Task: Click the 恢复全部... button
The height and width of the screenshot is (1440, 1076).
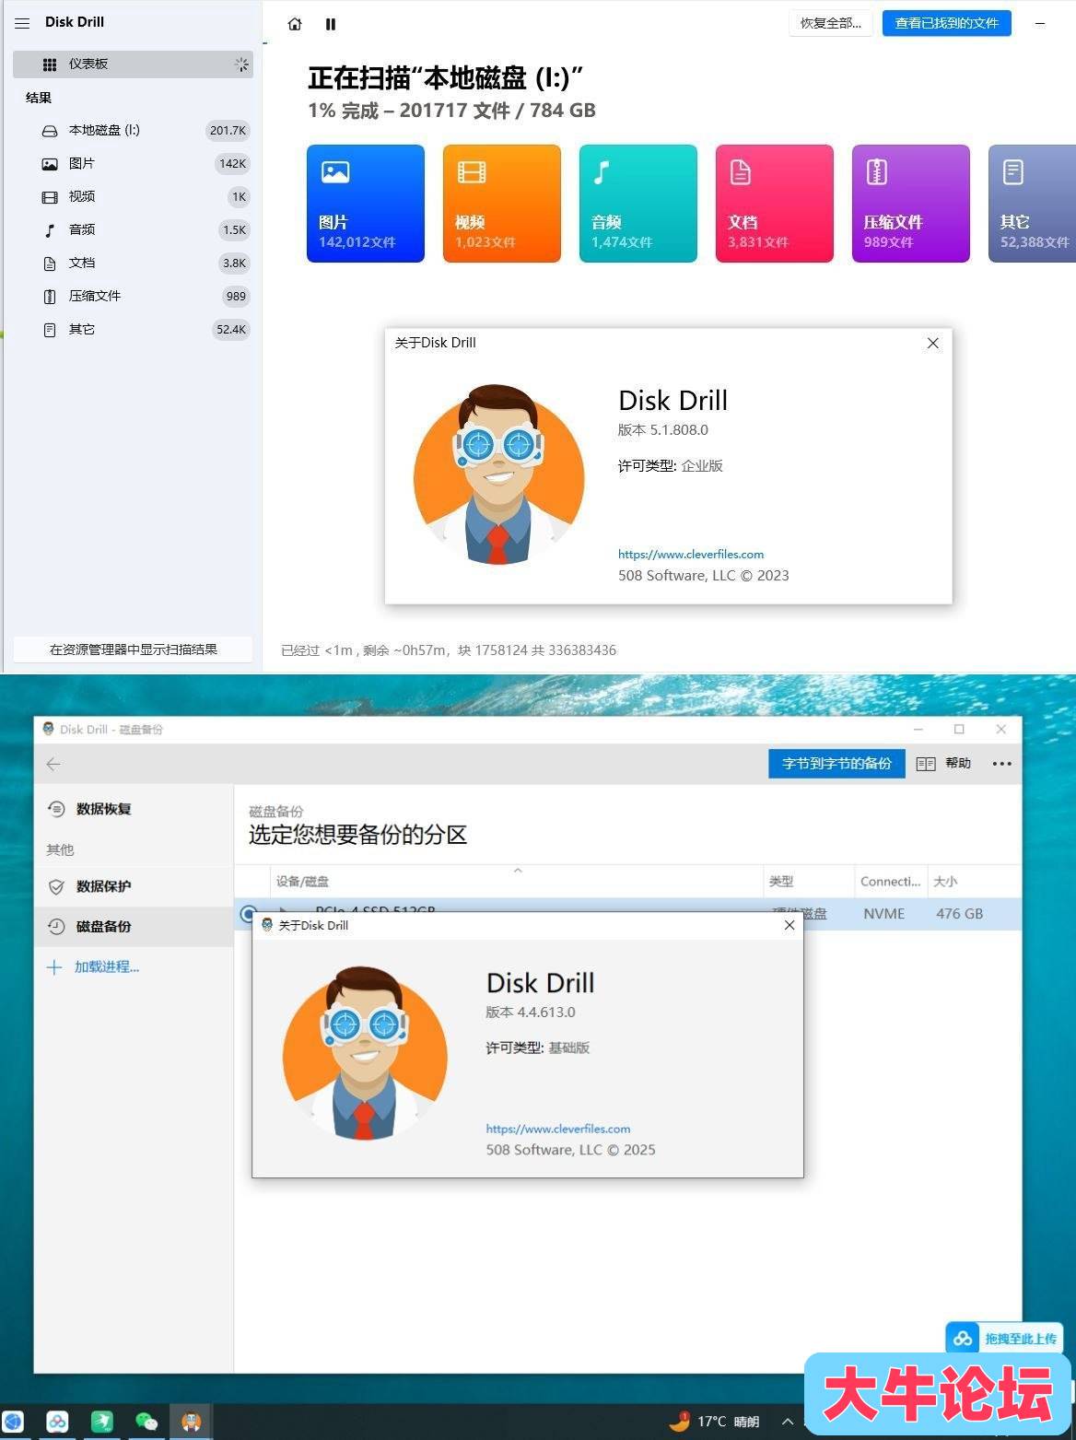Action: pyautogui.click(x=831, y=23)
